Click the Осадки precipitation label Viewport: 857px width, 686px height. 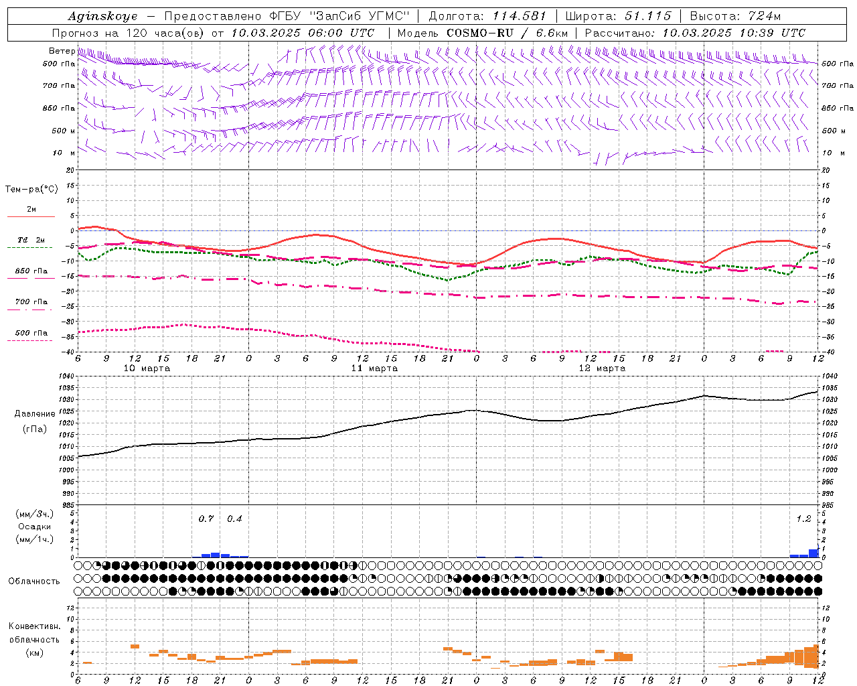pyautogui.click(x=35, y=527)
